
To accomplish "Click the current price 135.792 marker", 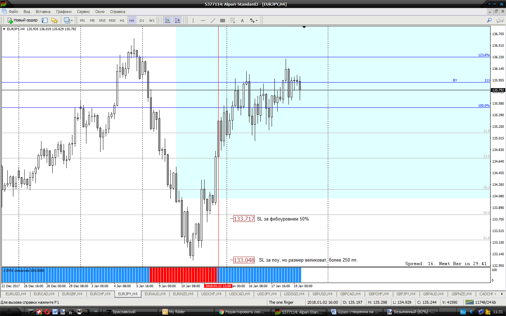I will coord(498,90).
